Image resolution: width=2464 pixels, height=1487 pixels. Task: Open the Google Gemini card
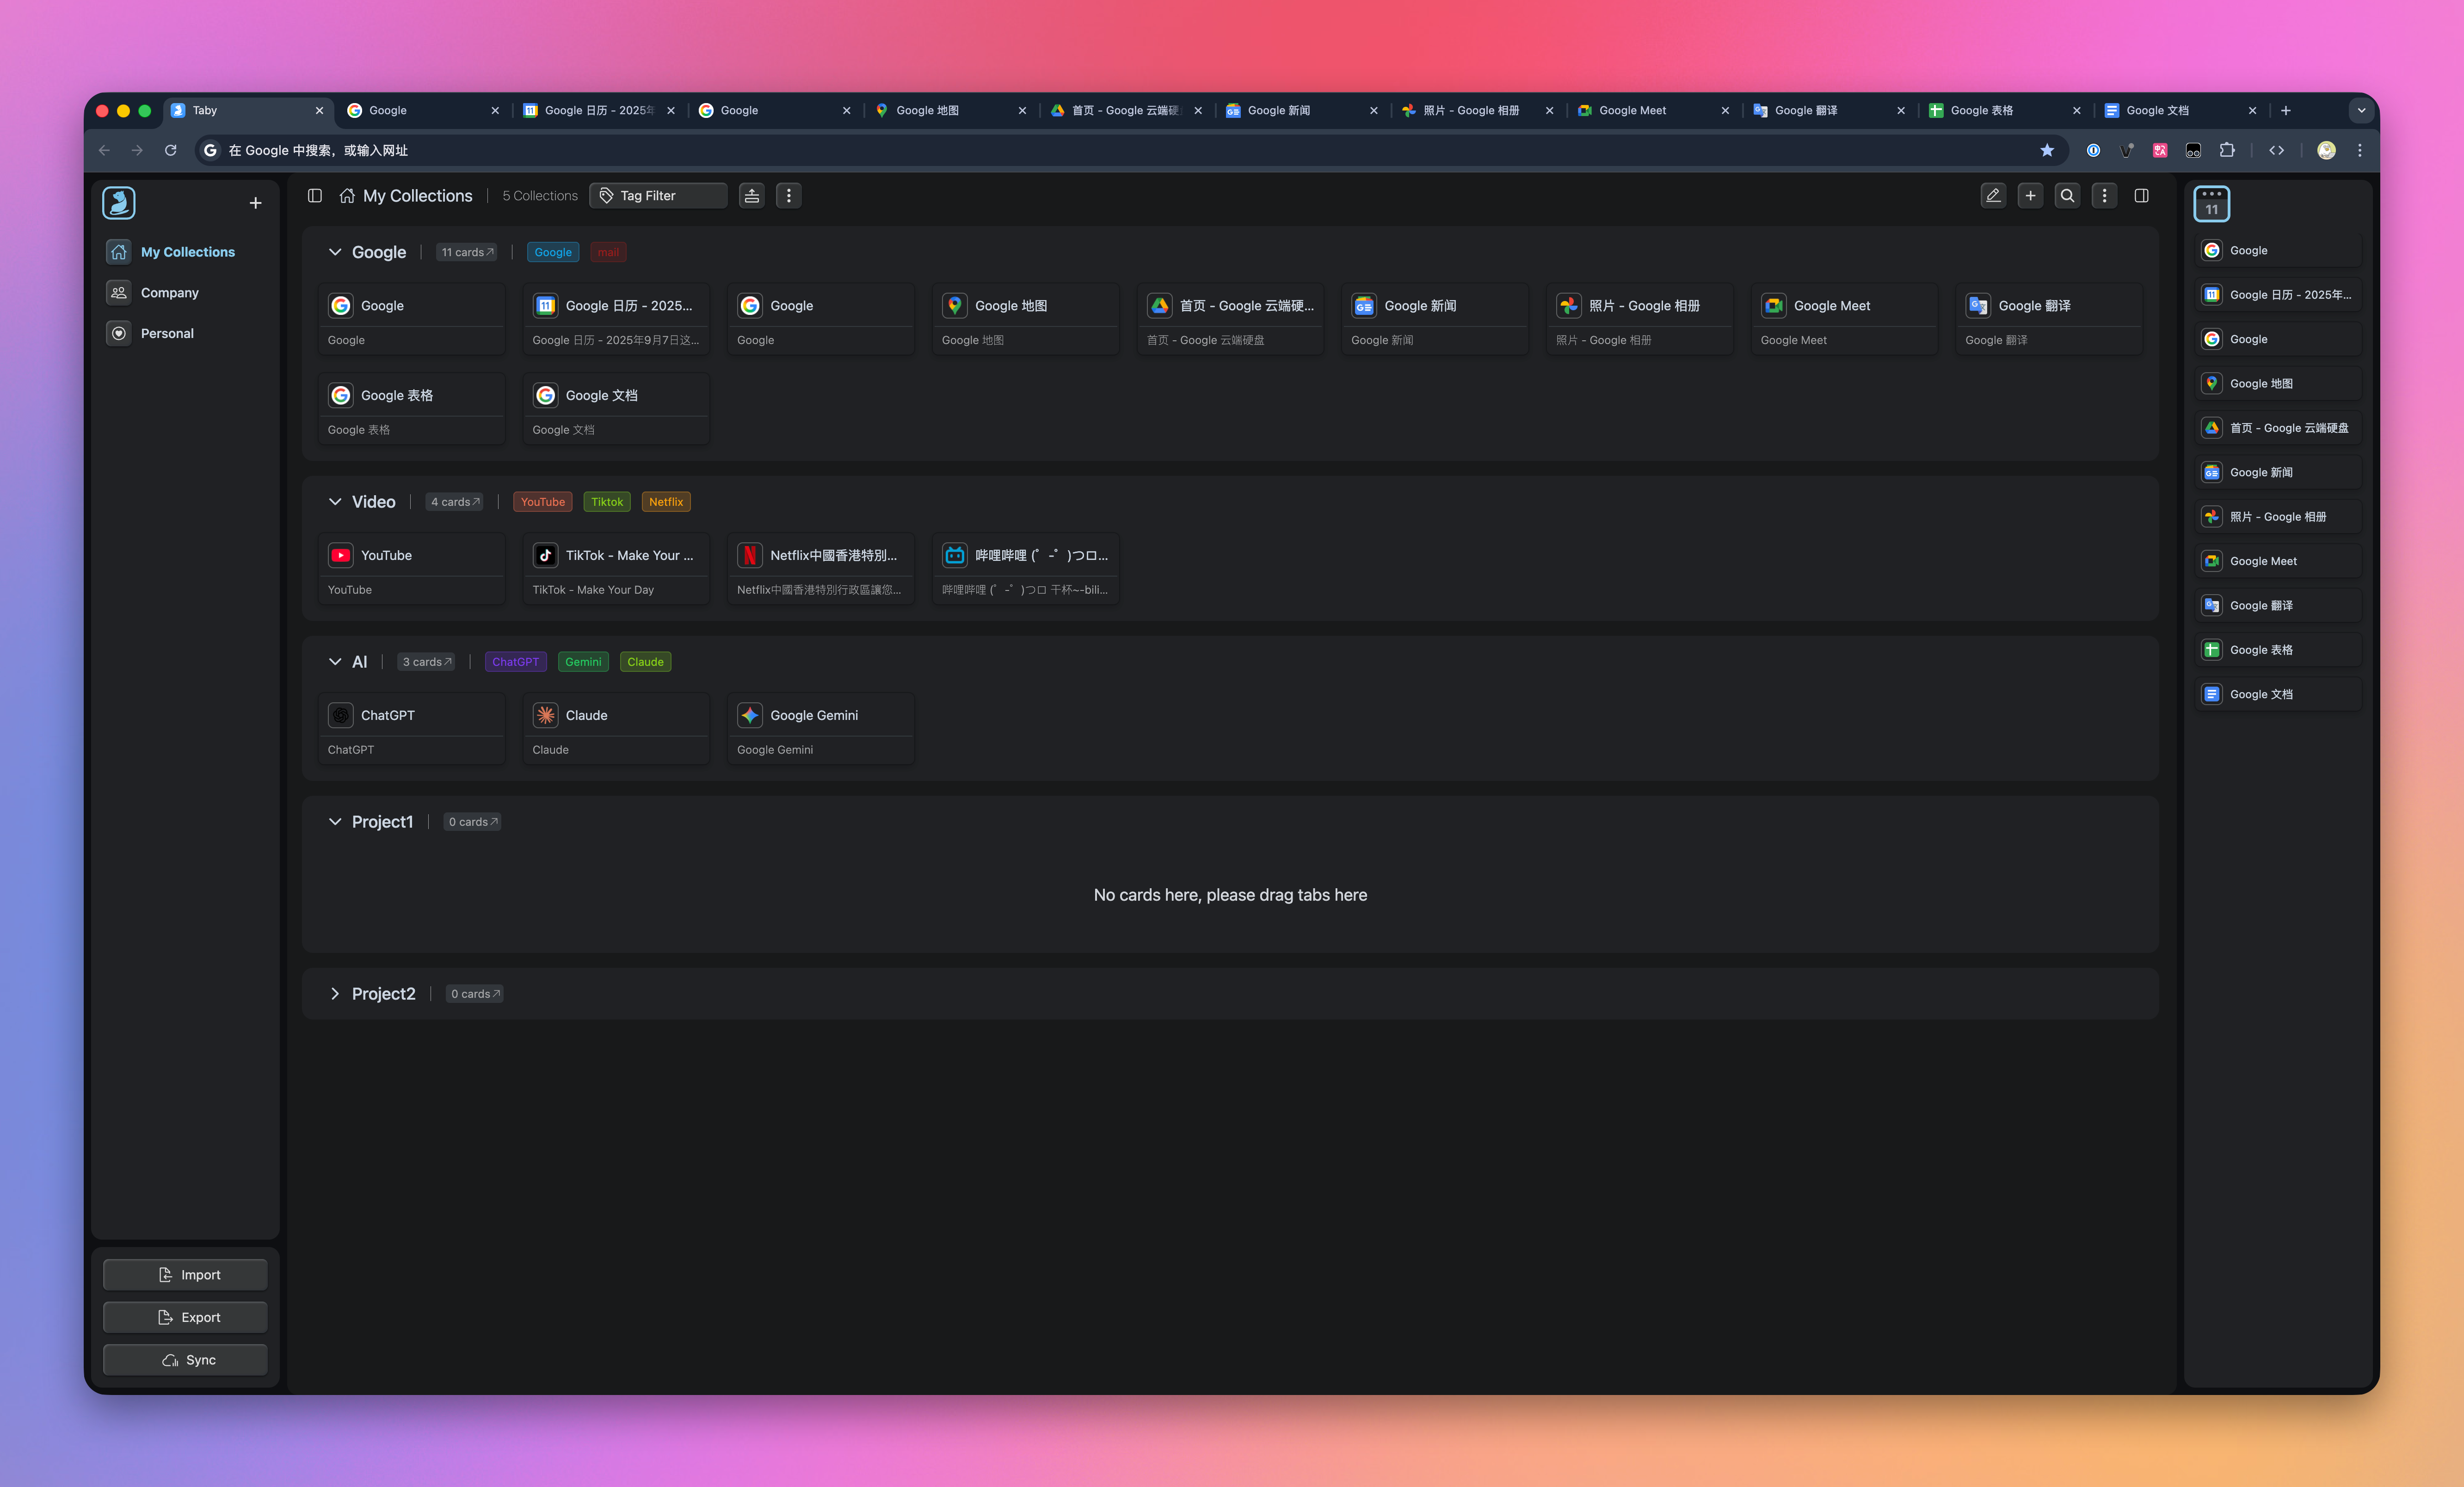820,729
